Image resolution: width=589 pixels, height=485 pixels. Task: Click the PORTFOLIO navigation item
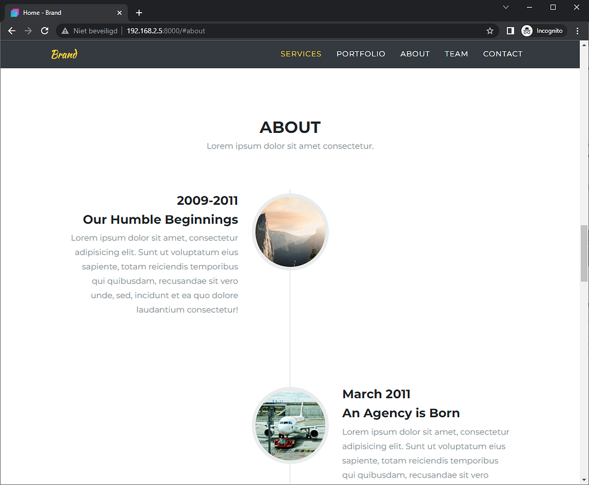(x=361, y=54)
